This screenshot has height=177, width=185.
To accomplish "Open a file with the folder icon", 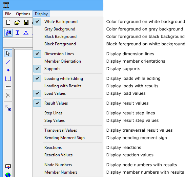I will pos(17,22).
